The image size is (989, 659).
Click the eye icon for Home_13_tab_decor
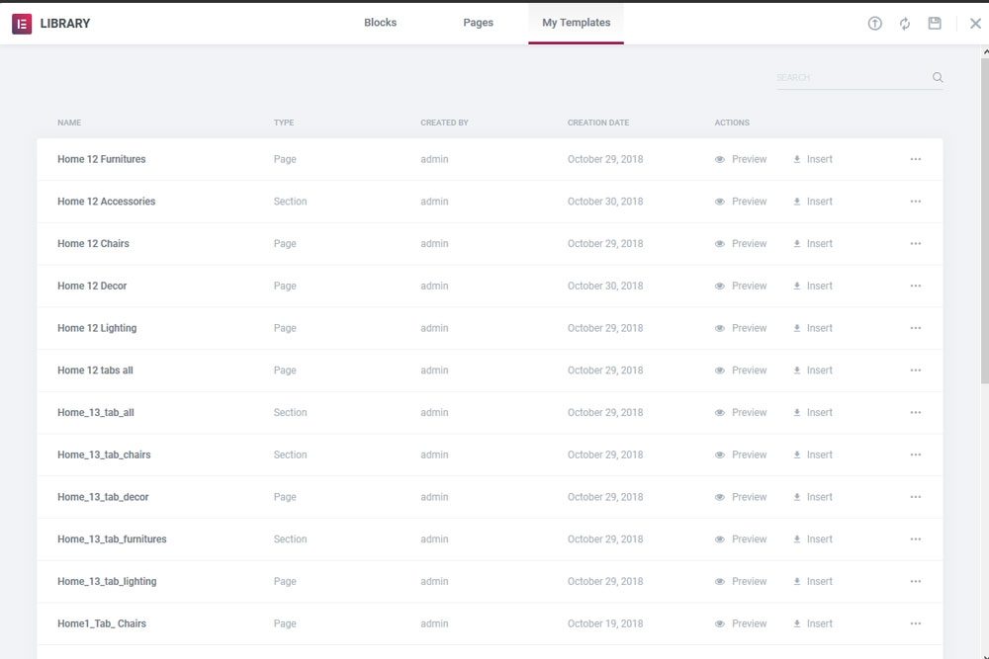(720, 497)
